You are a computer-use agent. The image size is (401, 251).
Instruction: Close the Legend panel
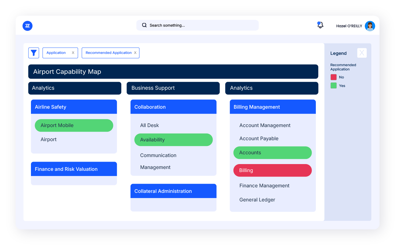point(362,53)
